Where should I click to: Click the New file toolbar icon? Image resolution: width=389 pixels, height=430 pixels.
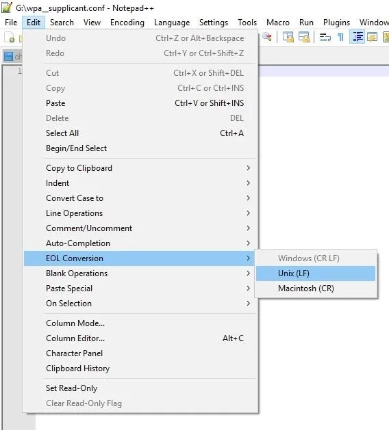[x=10, y=37]
